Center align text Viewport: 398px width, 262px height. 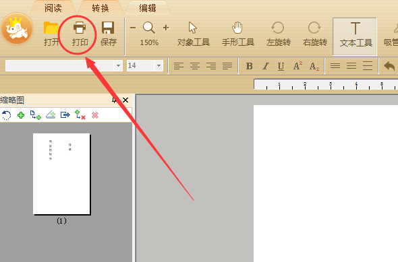coord(195,66)
